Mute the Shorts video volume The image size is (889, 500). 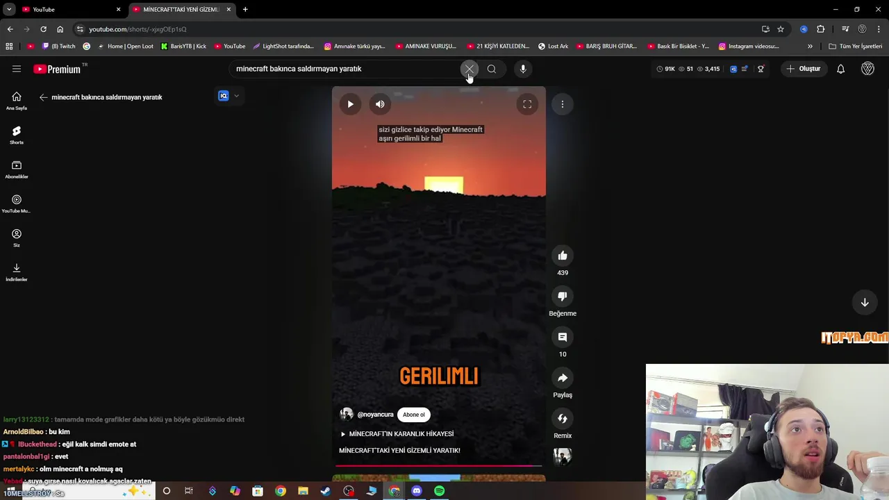(x=380, y=104)
